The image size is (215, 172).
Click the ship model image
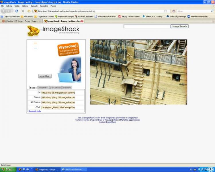[x=138, y=72]
